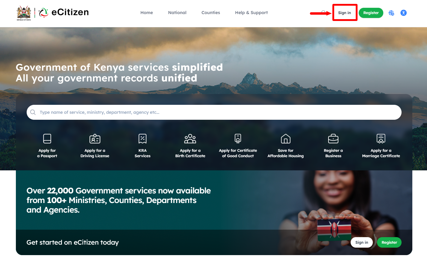This screenshot has width=427, height=259.
Task: Click the green Register button in the header
Action: 371,13
